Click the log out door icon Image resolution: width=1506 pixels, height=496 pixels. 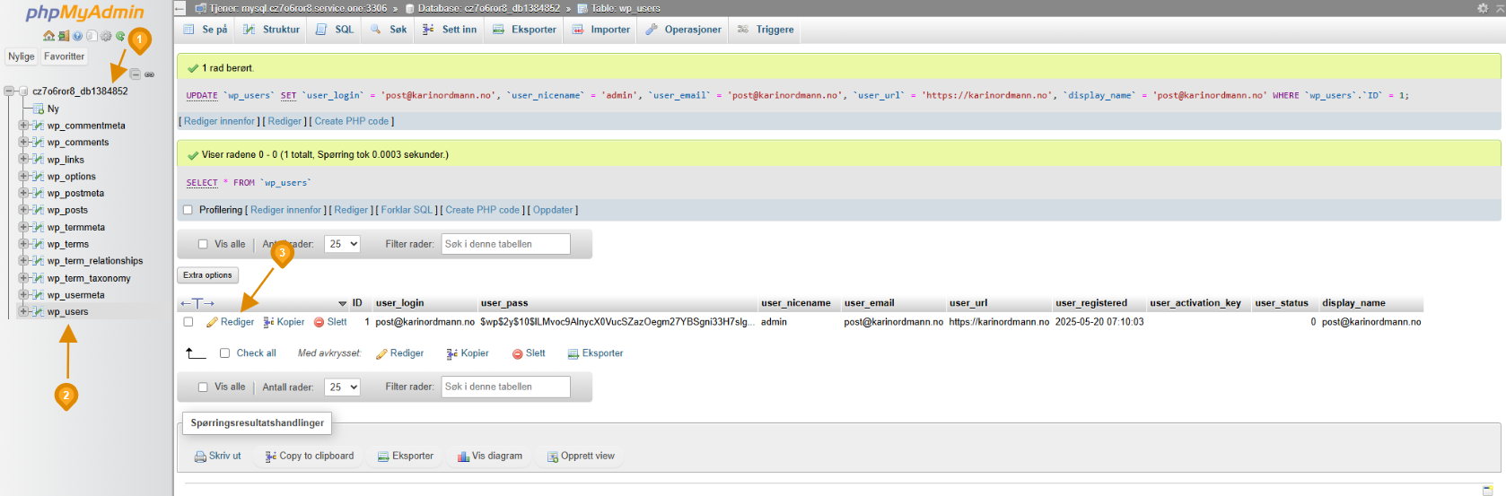[64, 36]
